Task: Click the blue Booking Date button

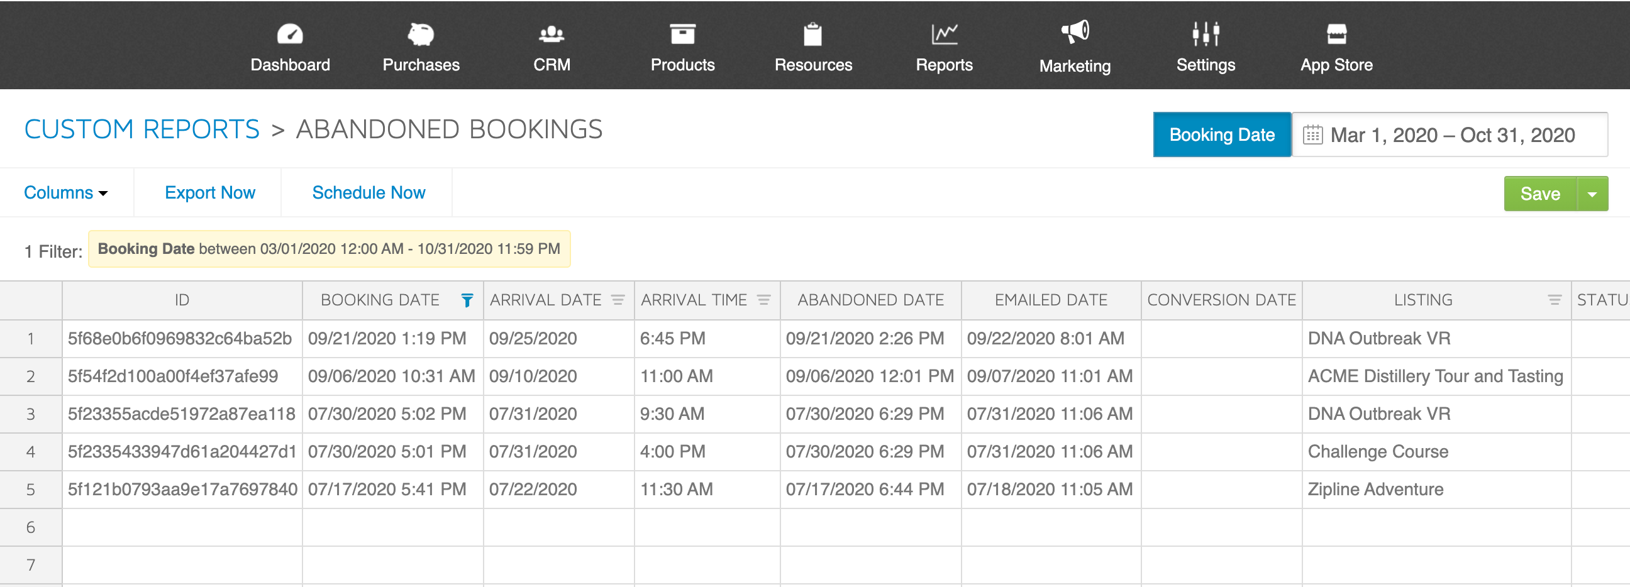Action: pos(1221,134)
